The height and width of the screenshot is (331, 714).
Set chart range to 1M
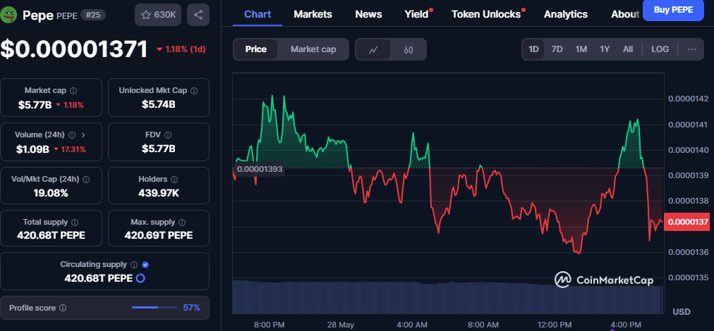coord(581,49)
